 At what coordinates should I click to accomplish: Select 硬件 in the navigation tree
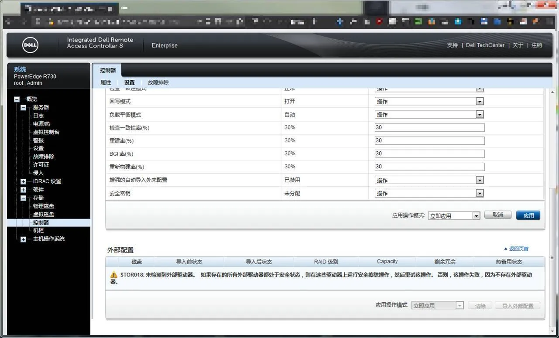38,190
